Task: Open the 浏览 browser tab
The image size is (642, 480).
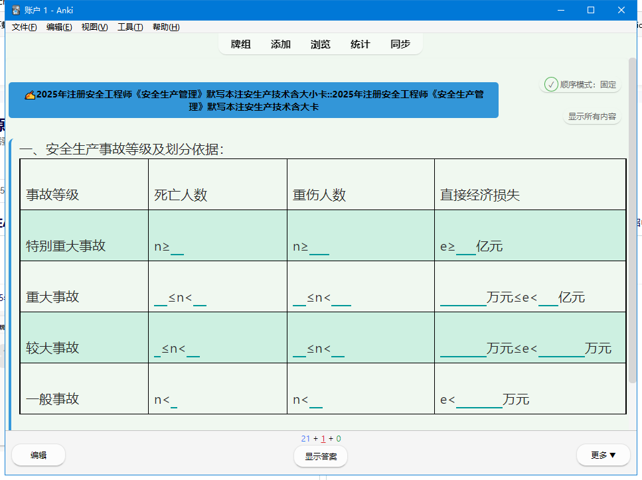Action: [x=320, y=44]
